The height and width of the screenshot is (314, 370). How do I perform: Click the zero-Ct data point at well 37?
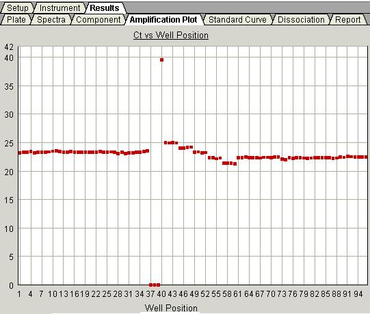point(150,285)
